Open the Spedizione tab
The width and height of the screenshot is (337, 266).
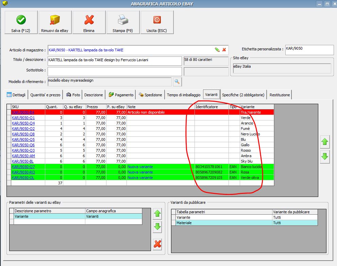coord(150,95)
